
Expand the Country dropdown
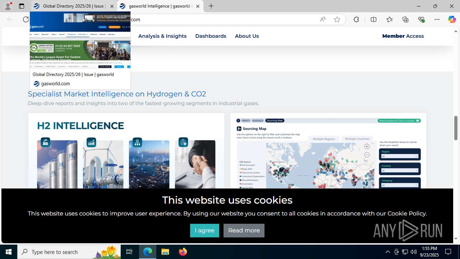(x=400, y=171)
